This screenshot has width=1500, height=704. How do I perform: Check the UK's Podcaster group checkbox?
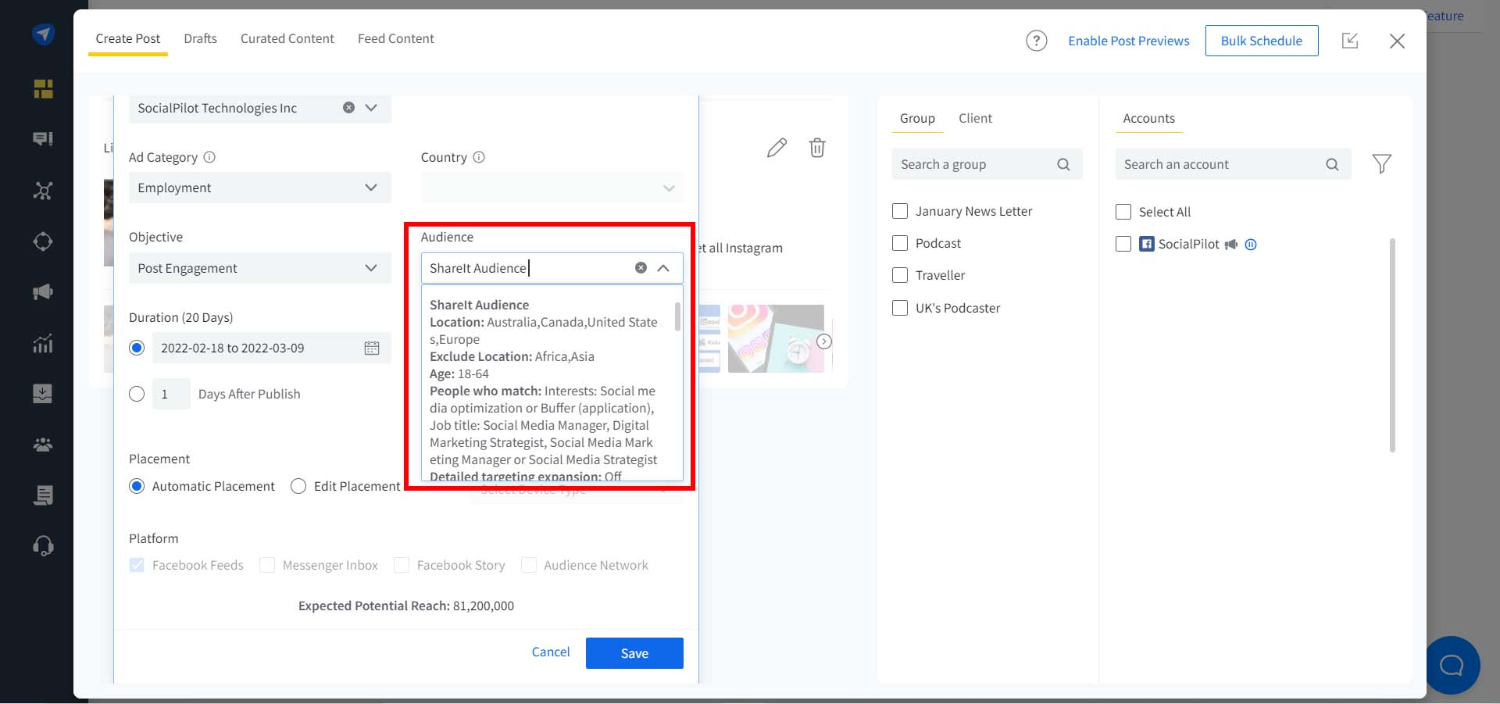pyautogui.click(x=900, y=308)
